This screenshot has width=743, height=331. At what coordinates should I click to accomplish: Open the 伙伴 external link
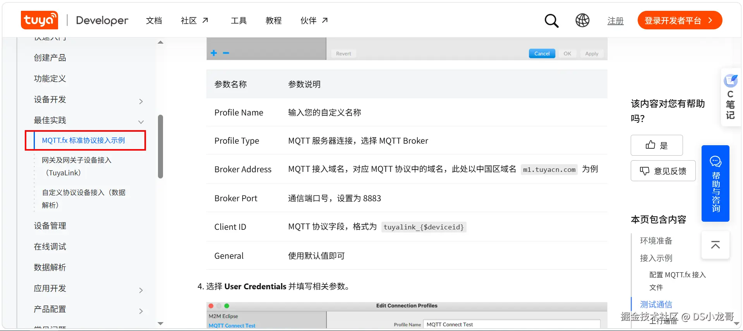click(x=314, y=20)
